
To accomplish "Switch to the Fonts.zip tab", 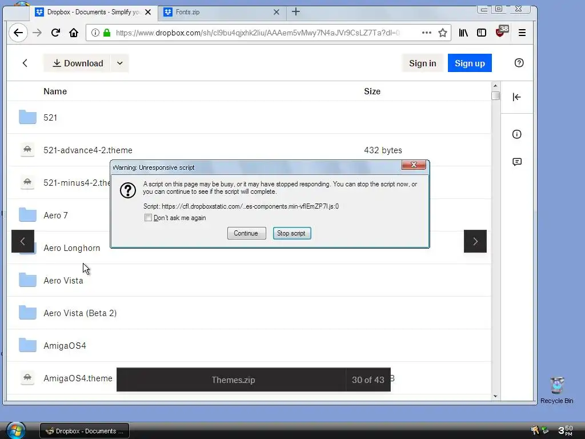I will tap(222, 12).
